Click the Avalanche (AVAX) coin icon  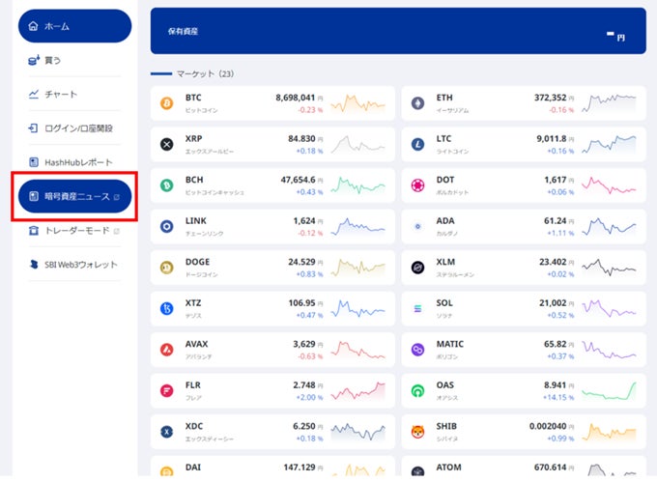166,350
